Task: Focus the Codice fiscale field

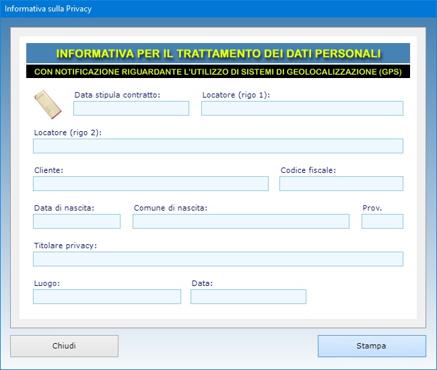Action: [x=341, y=184]
